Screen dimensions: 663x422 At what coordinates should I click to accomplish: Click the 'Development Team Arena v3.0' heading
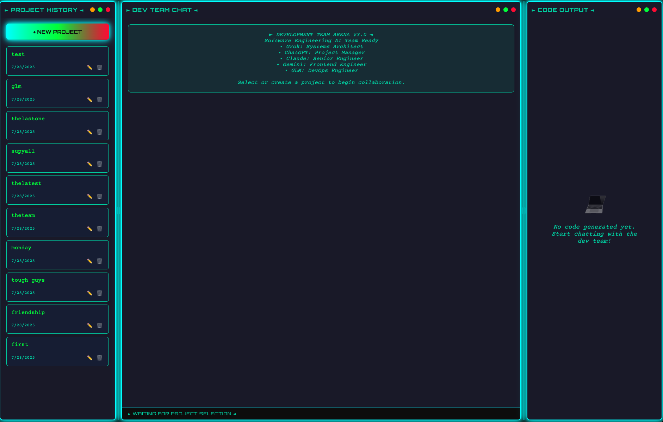(321, 35)
